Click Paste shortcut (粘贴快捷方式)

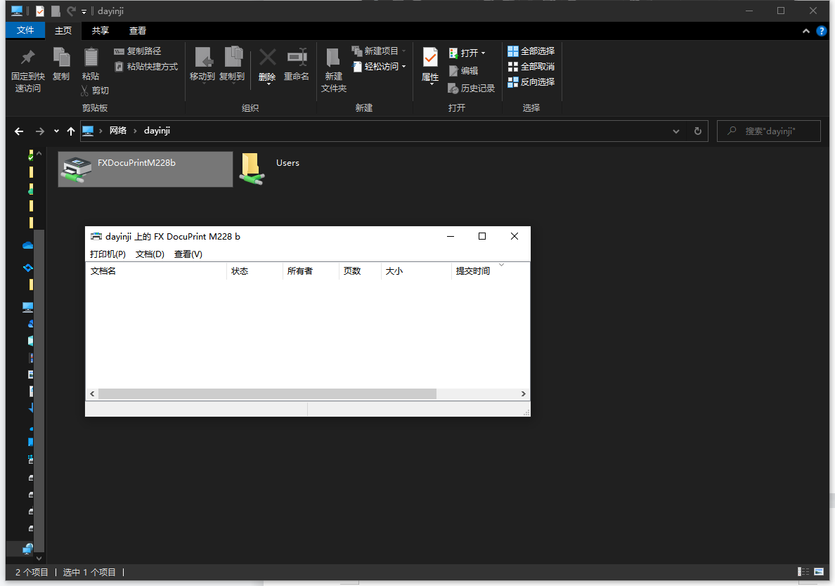146,67
